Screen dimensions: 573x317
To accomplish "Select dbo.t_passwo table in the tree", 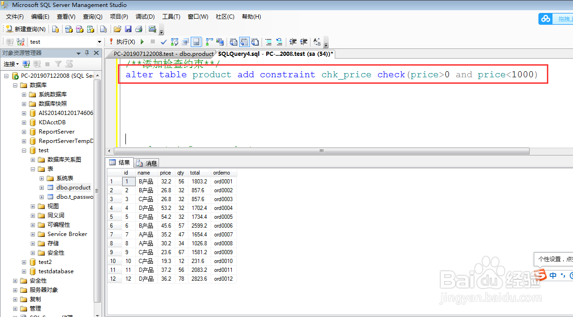I will [75, 197].
